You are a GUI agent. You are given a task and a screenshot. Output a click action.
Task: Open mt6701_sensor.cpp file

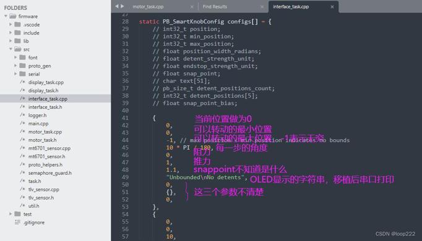pos(50,148)
